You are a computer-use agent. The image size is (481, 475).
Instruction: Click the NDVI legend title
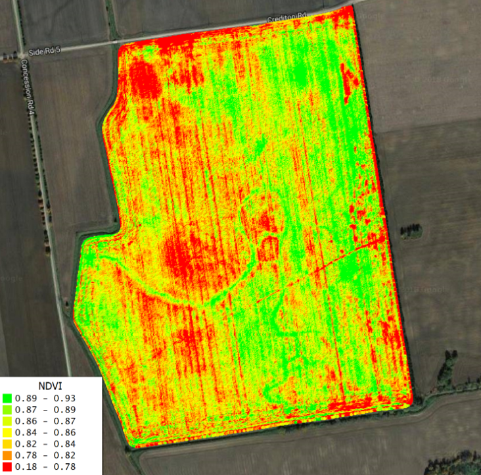point(50,386)
